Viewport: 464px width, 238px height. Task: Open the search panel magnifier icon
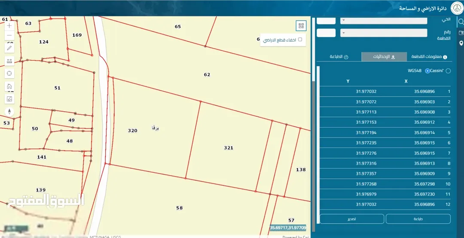tap(461, 21)
